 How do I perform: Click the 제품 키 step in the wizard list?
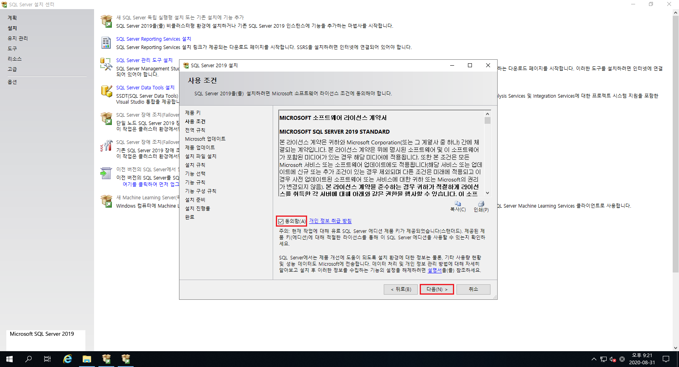pos(193,113)
